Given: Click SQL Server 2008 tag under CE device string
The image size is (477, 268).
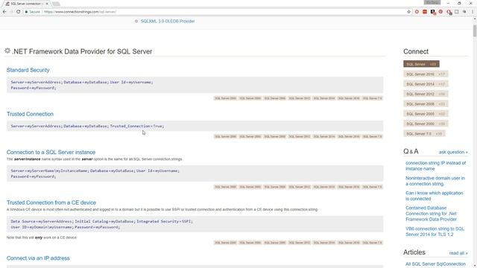Looking at the screenshot, I should 275,243.
